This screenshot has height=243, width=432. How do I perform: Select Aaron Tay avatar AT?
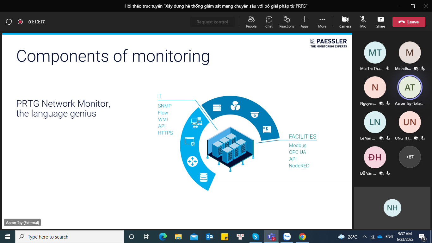point(410,87)
